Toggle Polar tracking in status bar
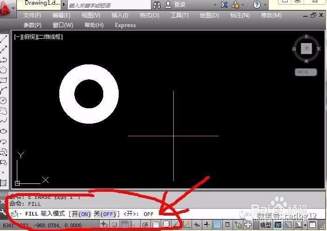The height and width of the screenshot is (231, 327). tap(145, 224)
